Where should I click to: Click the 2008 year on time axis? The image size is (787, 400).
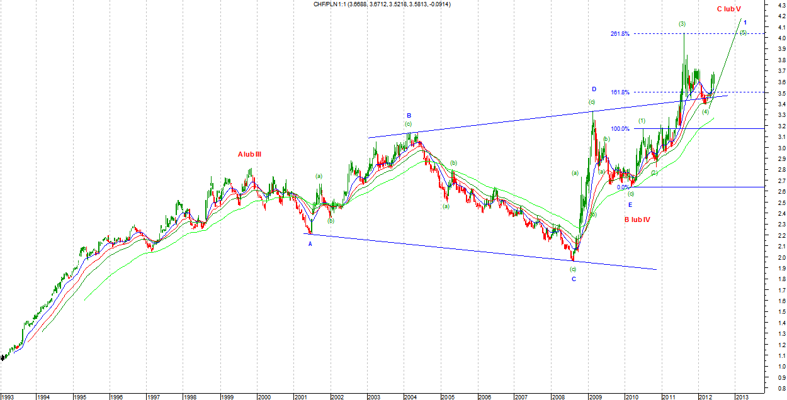[x=557, y=396]
